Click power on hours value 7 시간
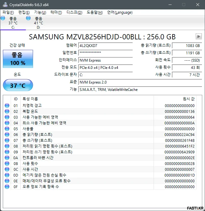Viewport: 205px width, 211px height. [x=187, y=75]
